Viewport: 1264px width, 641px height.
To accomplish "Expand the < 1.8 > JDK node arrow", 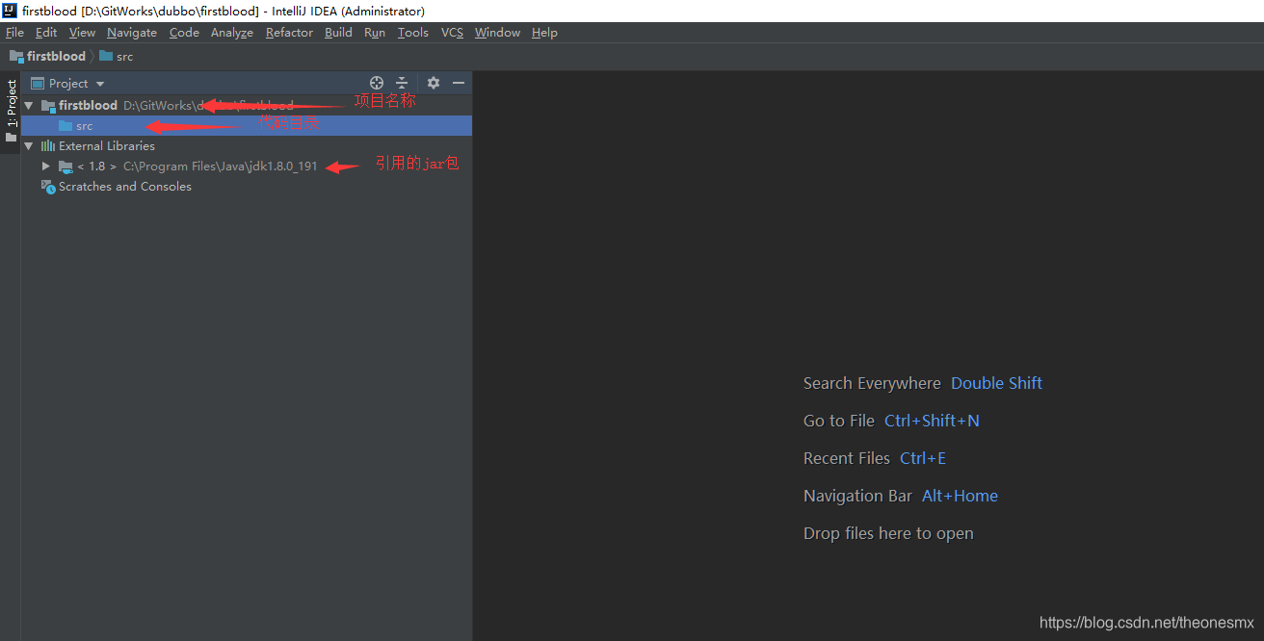I will coord(45,167).
